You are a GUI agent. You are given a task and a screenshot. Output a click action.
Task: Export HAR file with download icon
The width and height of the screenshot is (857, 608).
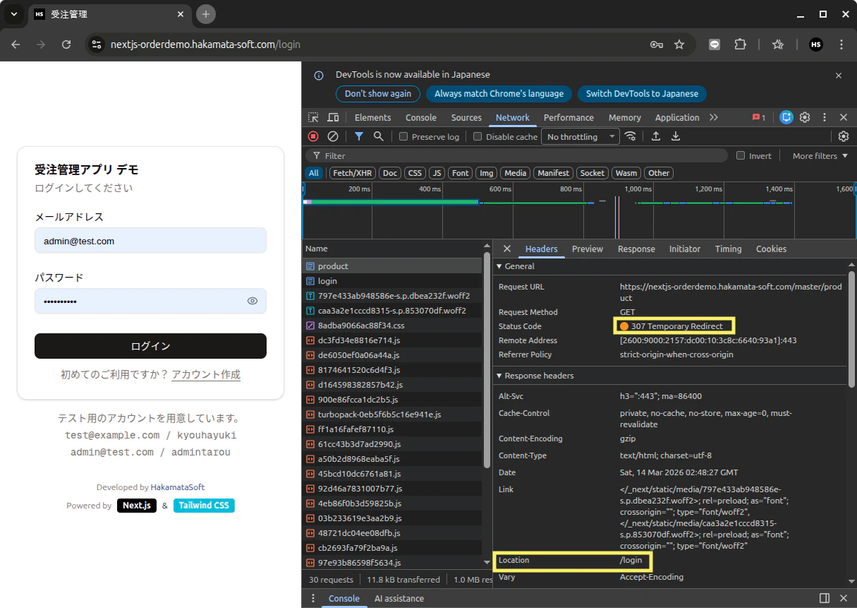click(675, 136)
